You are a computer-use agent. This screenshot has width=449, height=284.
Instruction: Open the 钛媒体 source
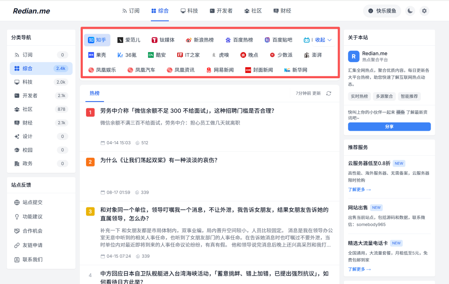coord(163,40)
